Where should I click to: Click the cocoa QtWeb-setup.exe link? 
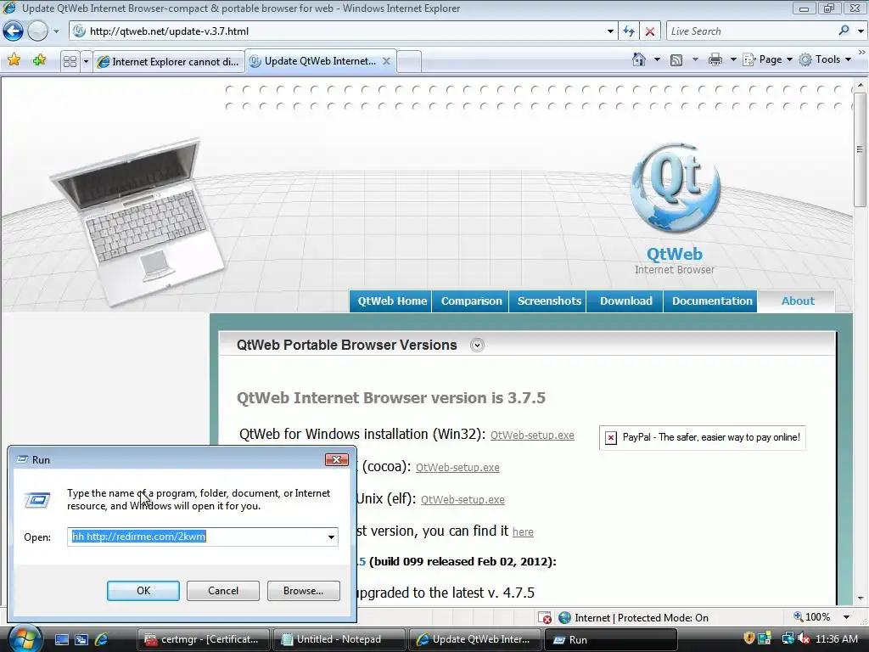click(x=457, y=468)
